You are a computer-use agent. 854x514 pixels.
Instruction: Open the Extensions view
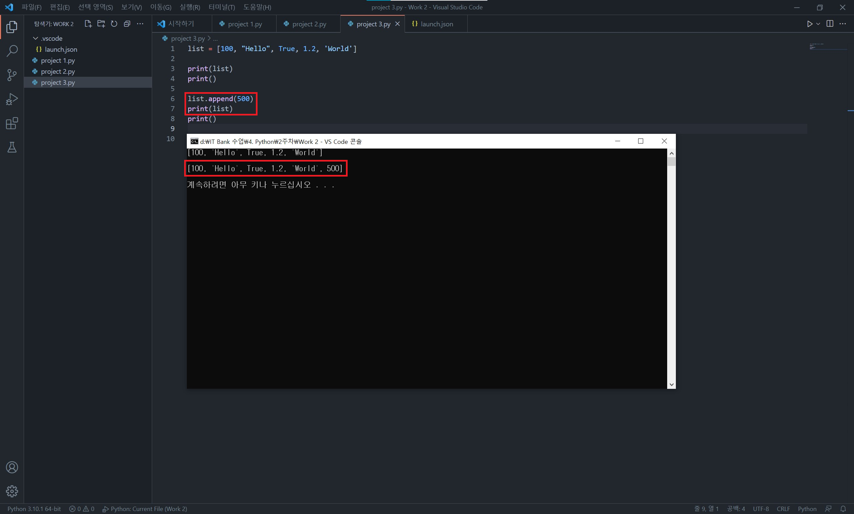click(x=12, y=123)
